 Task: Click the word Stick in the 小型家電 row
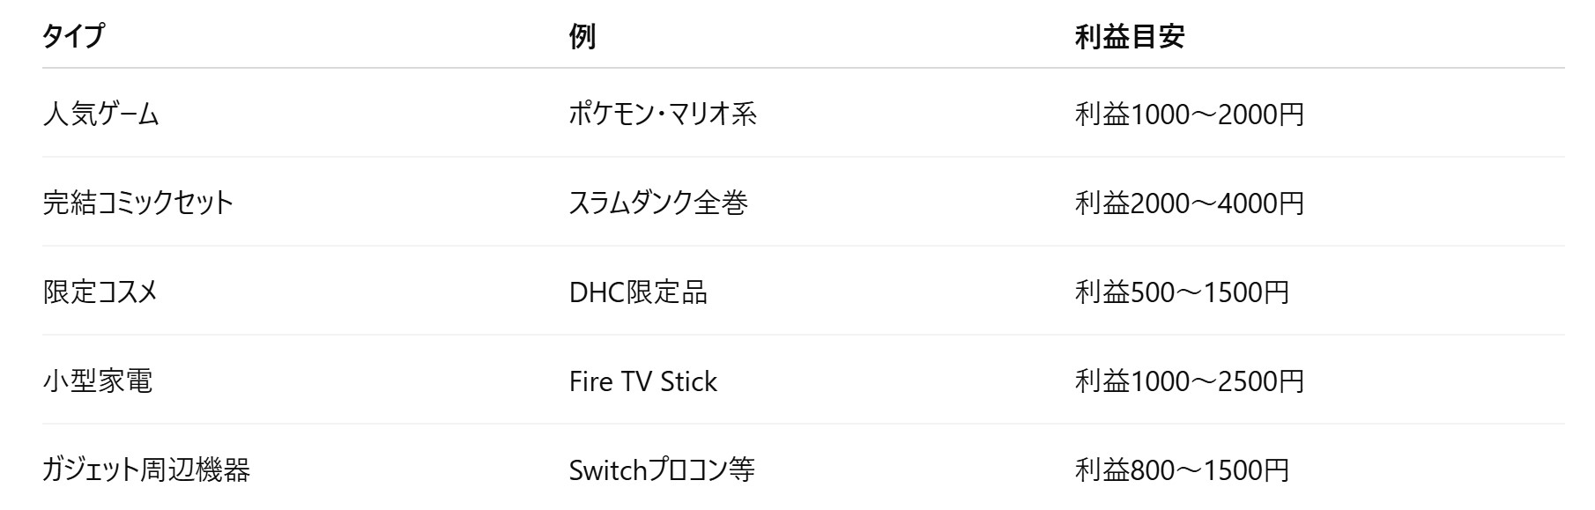click(688, 381)
